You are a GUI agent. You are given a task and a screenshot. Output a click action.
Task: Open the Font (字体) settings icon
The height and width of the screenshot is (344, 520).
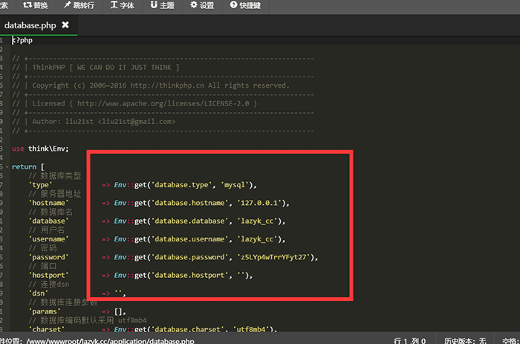tap(114, 5)
